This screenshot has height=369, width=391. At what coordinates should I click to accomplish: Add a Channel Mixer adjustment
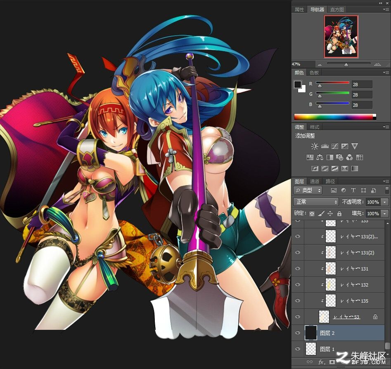click(350, 157)
